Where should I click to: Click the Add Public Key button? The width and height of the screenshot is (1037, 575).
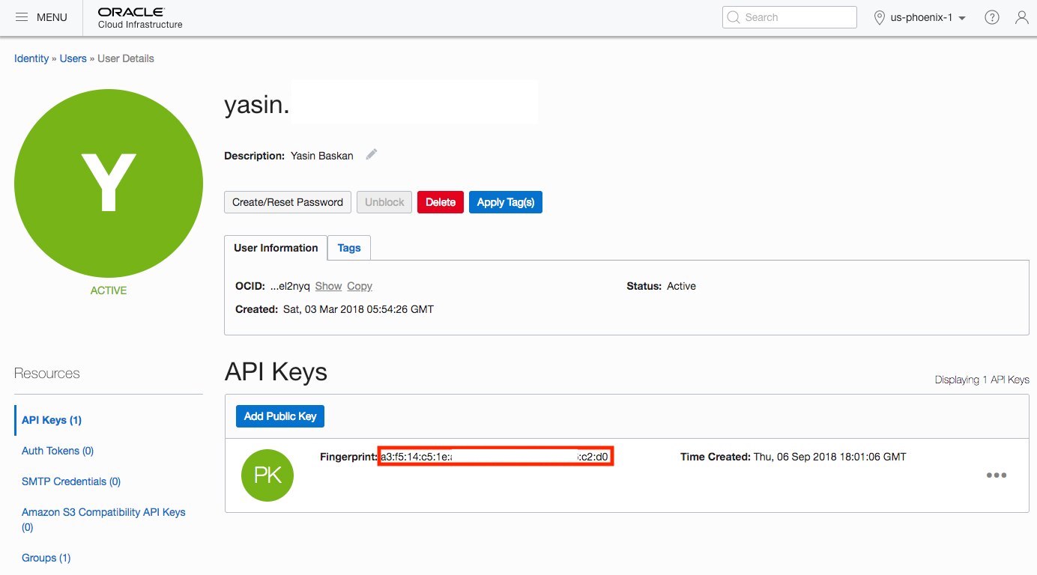coord(280,416)
